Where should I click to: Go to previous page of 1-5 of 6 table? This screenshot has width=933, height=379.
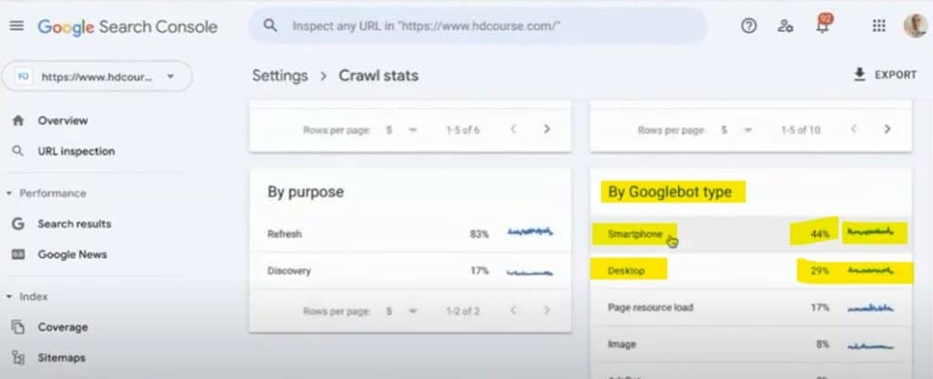514,129
